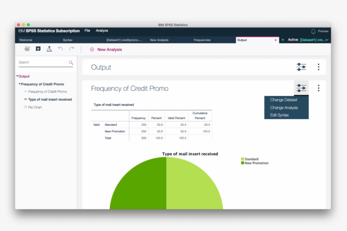The width and height of the screenshot is (347, 231).
Task: Click the notification bell icon
Action: point(313,31)
